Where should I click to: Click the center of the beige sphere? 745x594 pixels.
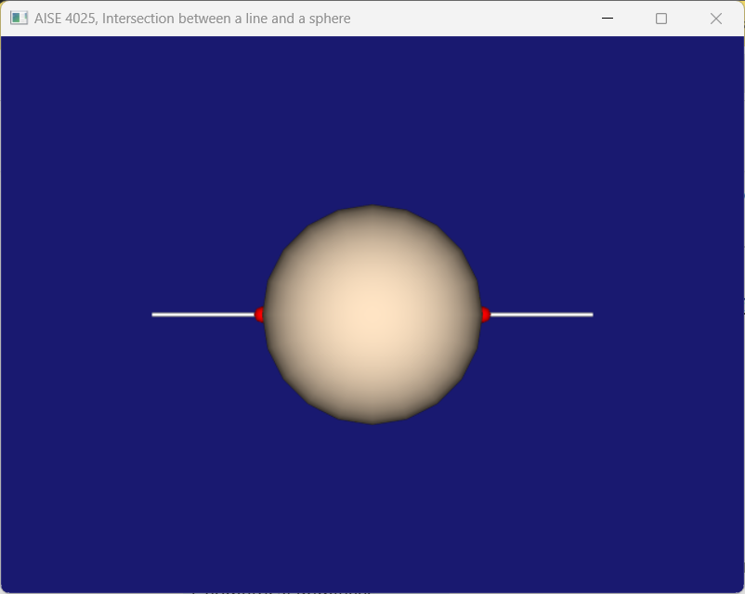coord(372,314)
